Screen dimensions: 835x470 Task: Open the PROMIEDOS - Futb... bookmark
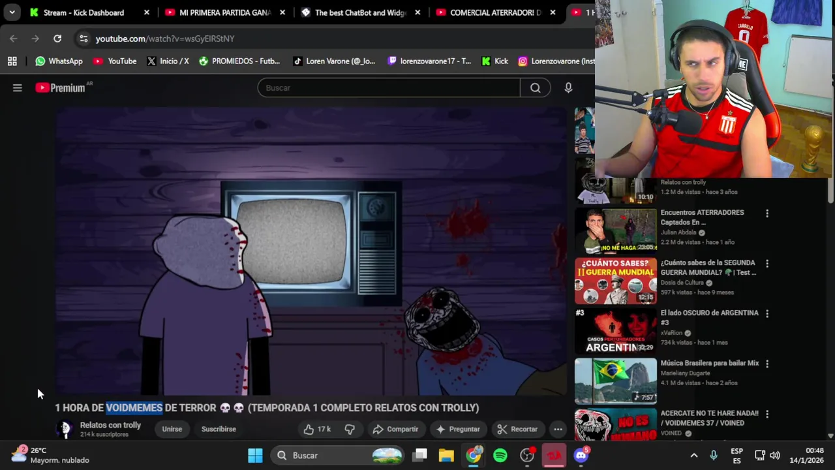(x=239, y=61)
